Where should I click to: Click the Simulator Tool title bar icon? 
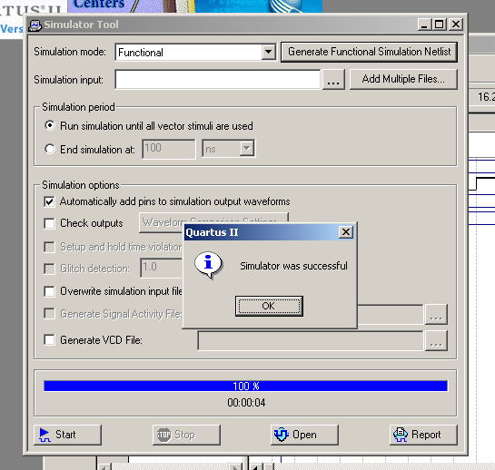35,24
